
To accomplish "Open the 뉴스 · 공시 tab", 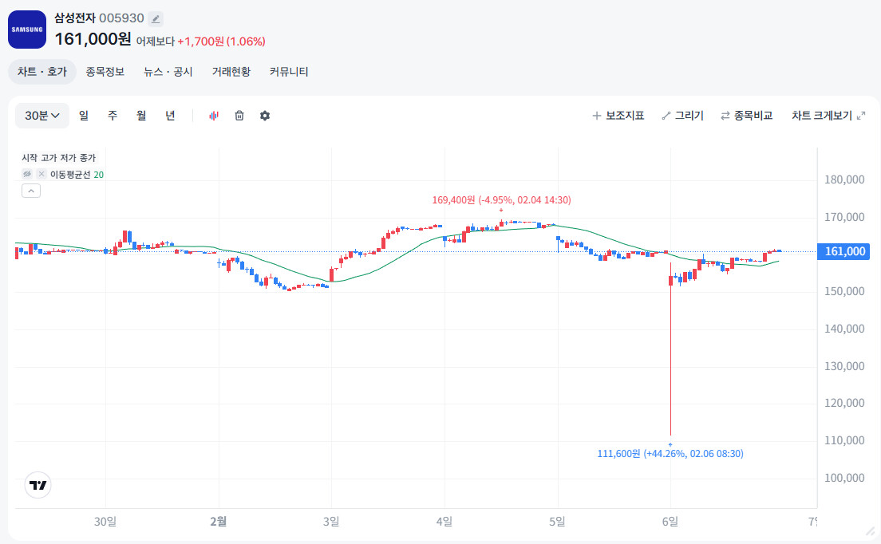I will click(168, 72).
